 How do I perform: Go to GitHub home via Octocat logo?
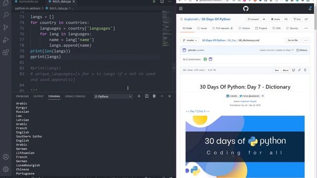pyautogui.click(x=246, y=8)
